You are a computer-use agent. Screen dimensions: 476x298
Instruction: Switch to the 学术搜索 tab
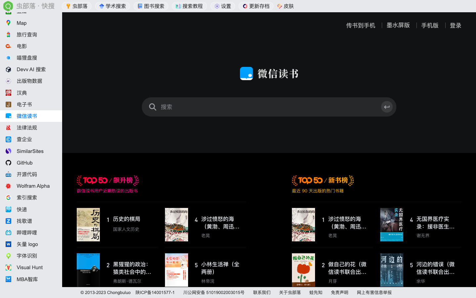(112, 6)
